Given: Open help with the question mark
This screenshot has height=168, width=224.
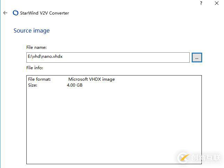Looking at the screenshot, I should [x=201, y=3].
